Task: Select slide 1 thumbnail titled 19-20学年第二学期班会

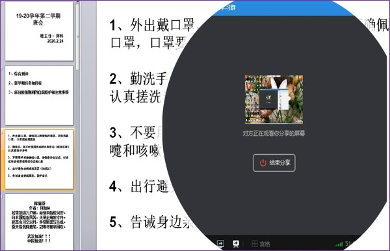Action: 39,31
